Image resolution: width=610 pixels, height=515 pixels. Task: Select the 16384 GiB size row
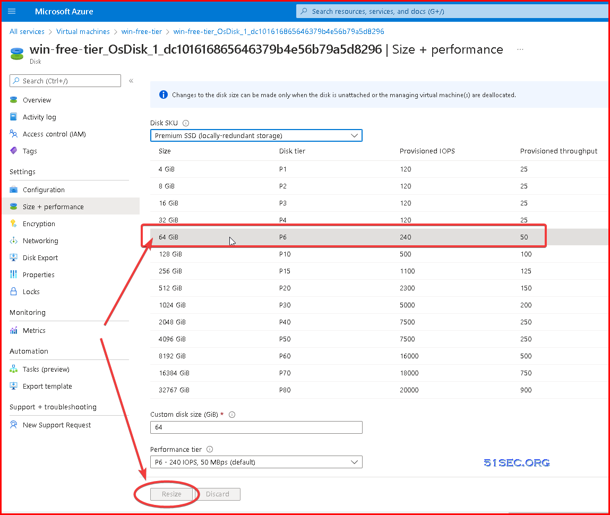point(379,373)
